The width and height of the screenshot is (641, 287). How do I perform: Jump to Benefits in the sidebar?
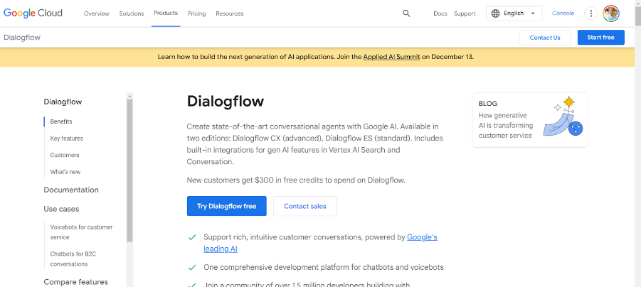click(x=61, y=121)
